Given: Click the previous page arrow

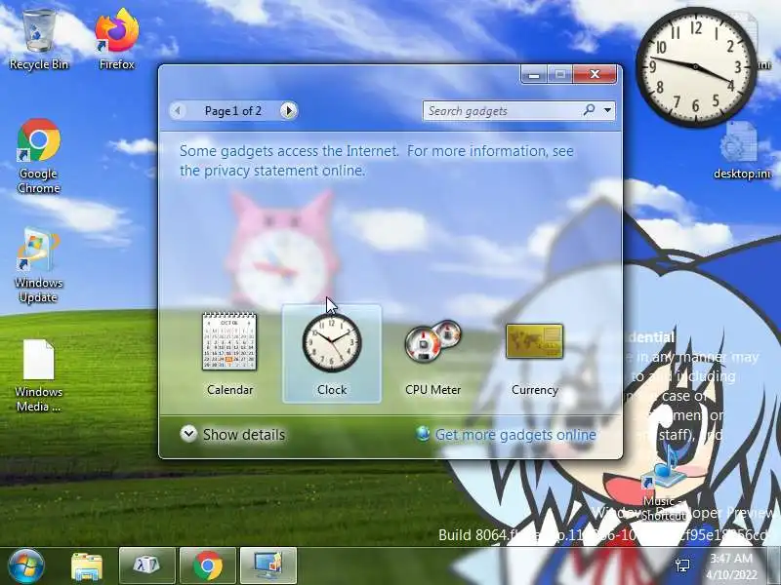Looking at the screenshot, I should 178,110.
